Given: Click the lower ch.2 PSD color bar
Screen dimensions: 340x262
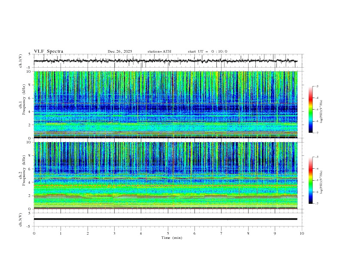Looking at the screenshot, I should [x=310, y=180].
